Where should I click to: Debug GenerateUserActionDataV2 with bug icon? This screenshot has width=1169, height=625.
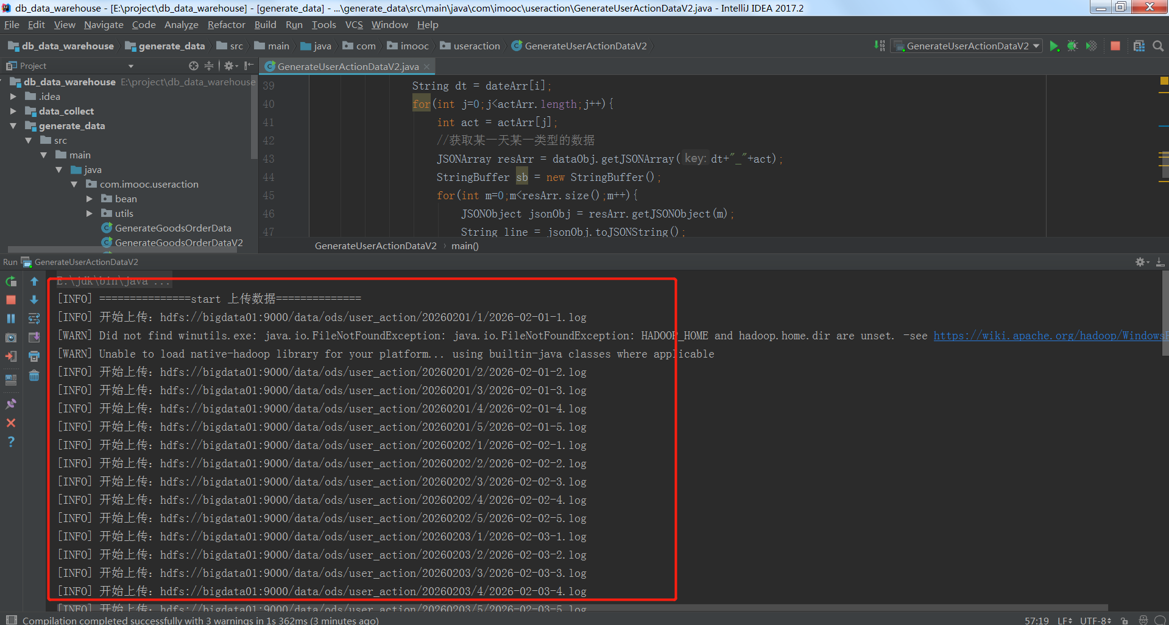tap(1073, 46)
